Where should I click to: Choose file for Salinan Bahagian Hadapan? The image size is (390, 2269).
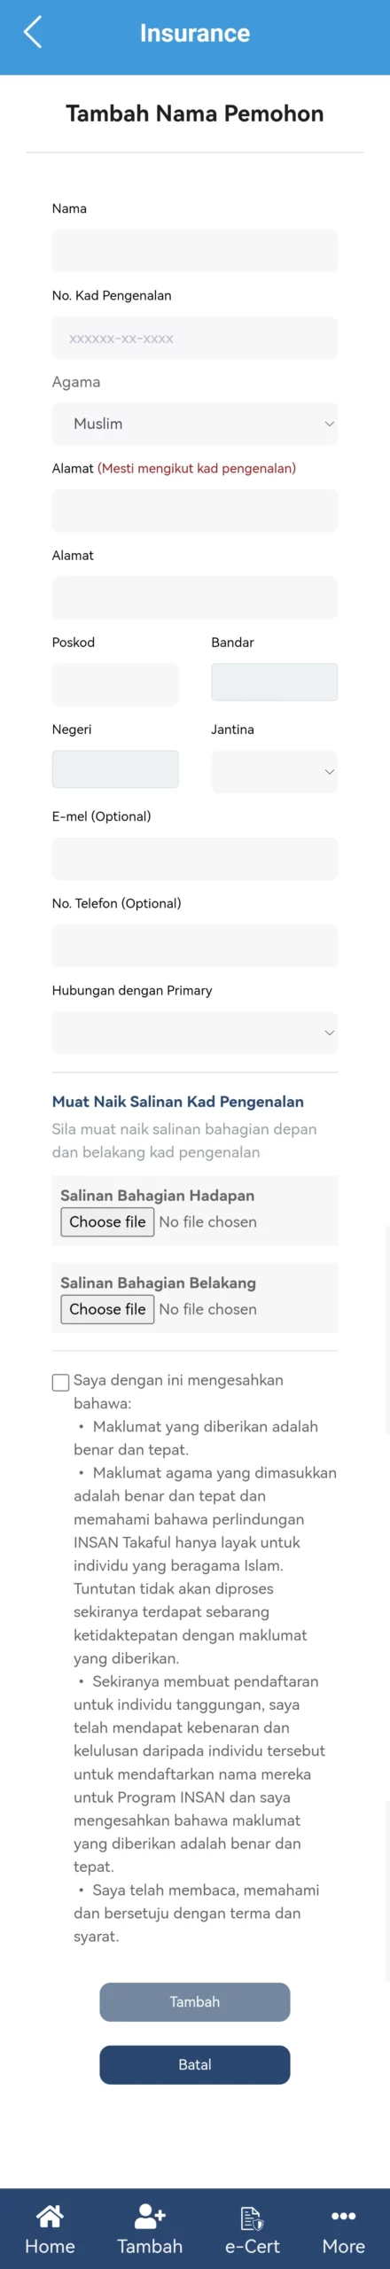point(107,1221)
